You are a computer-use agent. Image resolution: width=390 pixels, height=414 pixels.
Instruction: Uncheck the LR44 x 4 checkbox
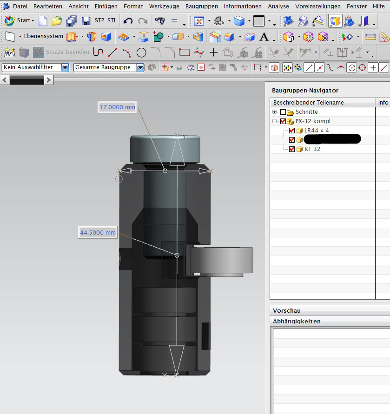pyautogui.click(x=292, y=131)
